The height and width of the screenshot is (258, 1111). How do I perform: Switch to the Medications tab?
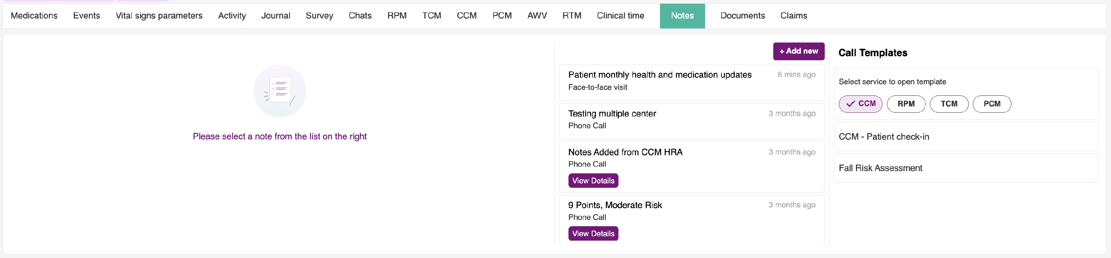click(34, 16)
